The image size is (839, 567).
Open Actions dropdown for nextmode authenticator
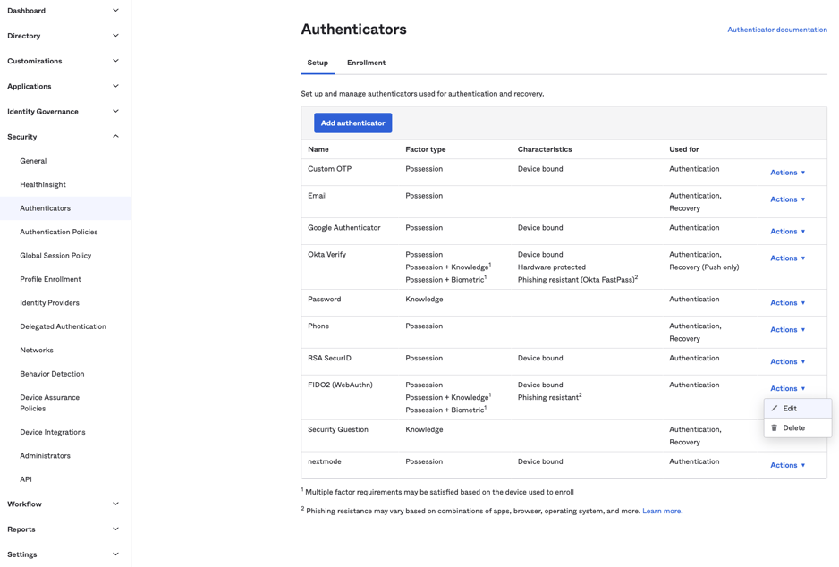click(x=787, y=466)
